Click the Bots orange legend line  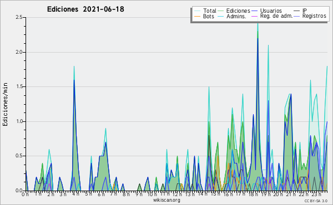[x=197, y=16]
